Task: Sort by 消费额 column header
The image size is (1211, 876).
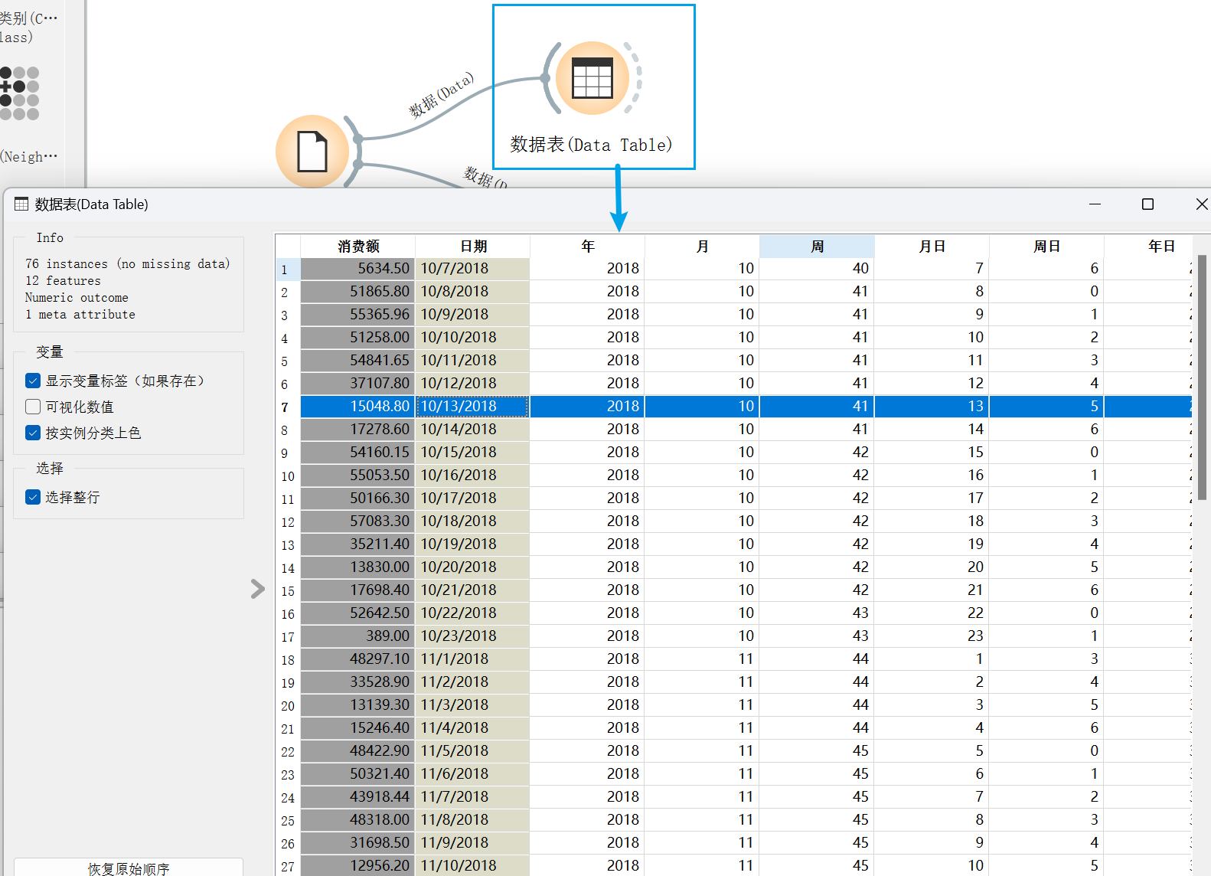Action: click(358, 247)
